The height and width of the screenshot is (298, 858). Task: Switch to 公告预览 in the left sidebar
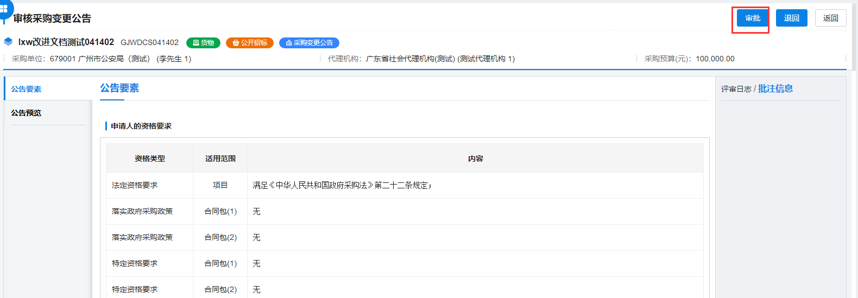pos(26,113)
